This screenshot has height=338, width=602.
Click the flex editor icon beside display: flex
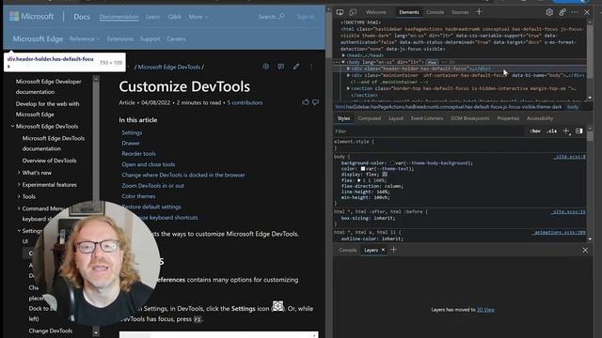pos(385,175)
